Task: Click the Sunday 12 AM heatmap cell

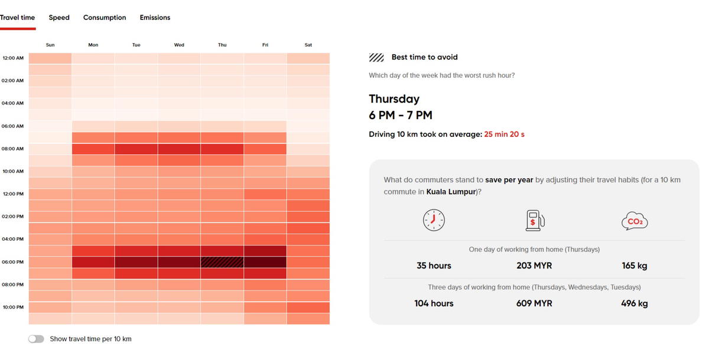Action: pos(50,58)
